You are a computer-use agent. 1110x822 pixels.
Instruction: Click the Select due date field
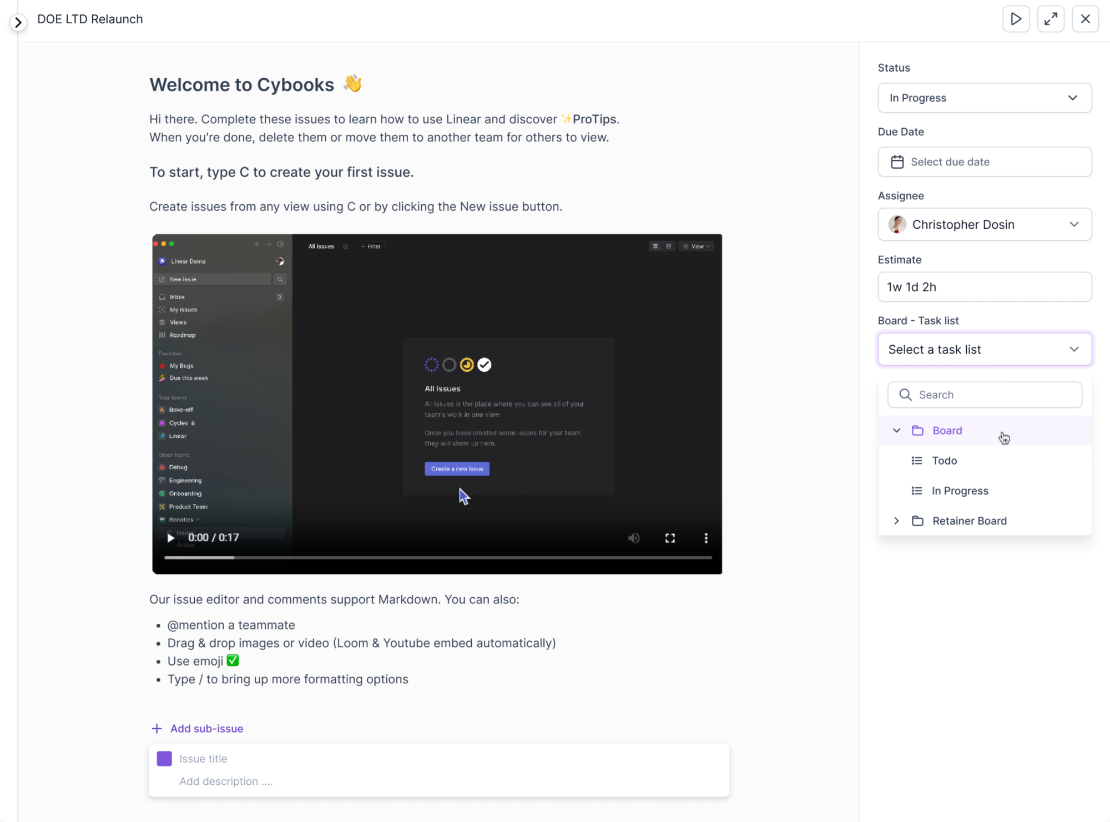[x=985, y=162]
